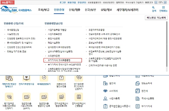
Task: Click the My홈택스 button
Action: (7, 2)
